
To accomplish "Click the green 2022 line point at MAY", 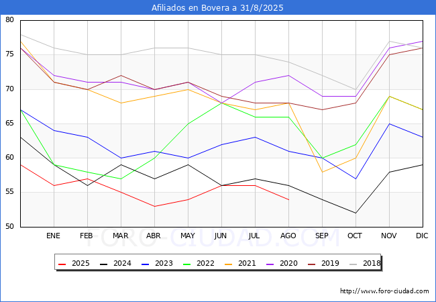I will click(188, 123).
